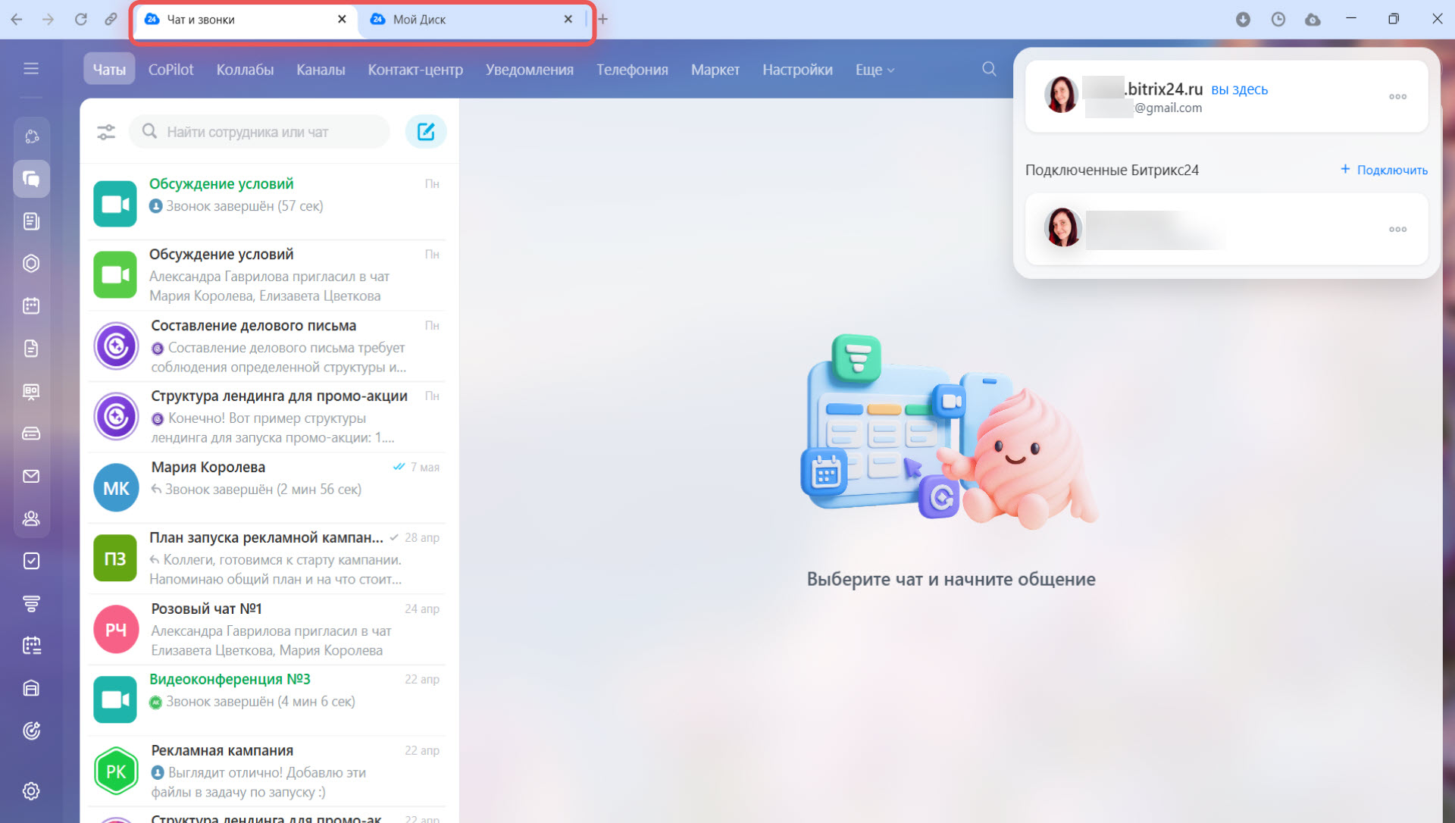1455x823 pixels.
Task: Switch to the Мой Диск tab
Action: point(472,20)
